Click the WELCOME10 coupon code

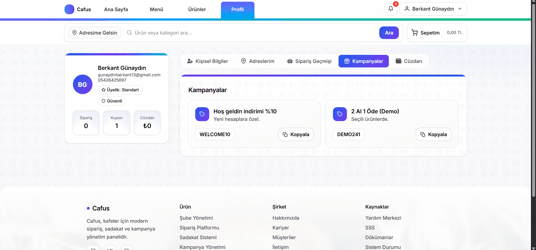point(215,134)
